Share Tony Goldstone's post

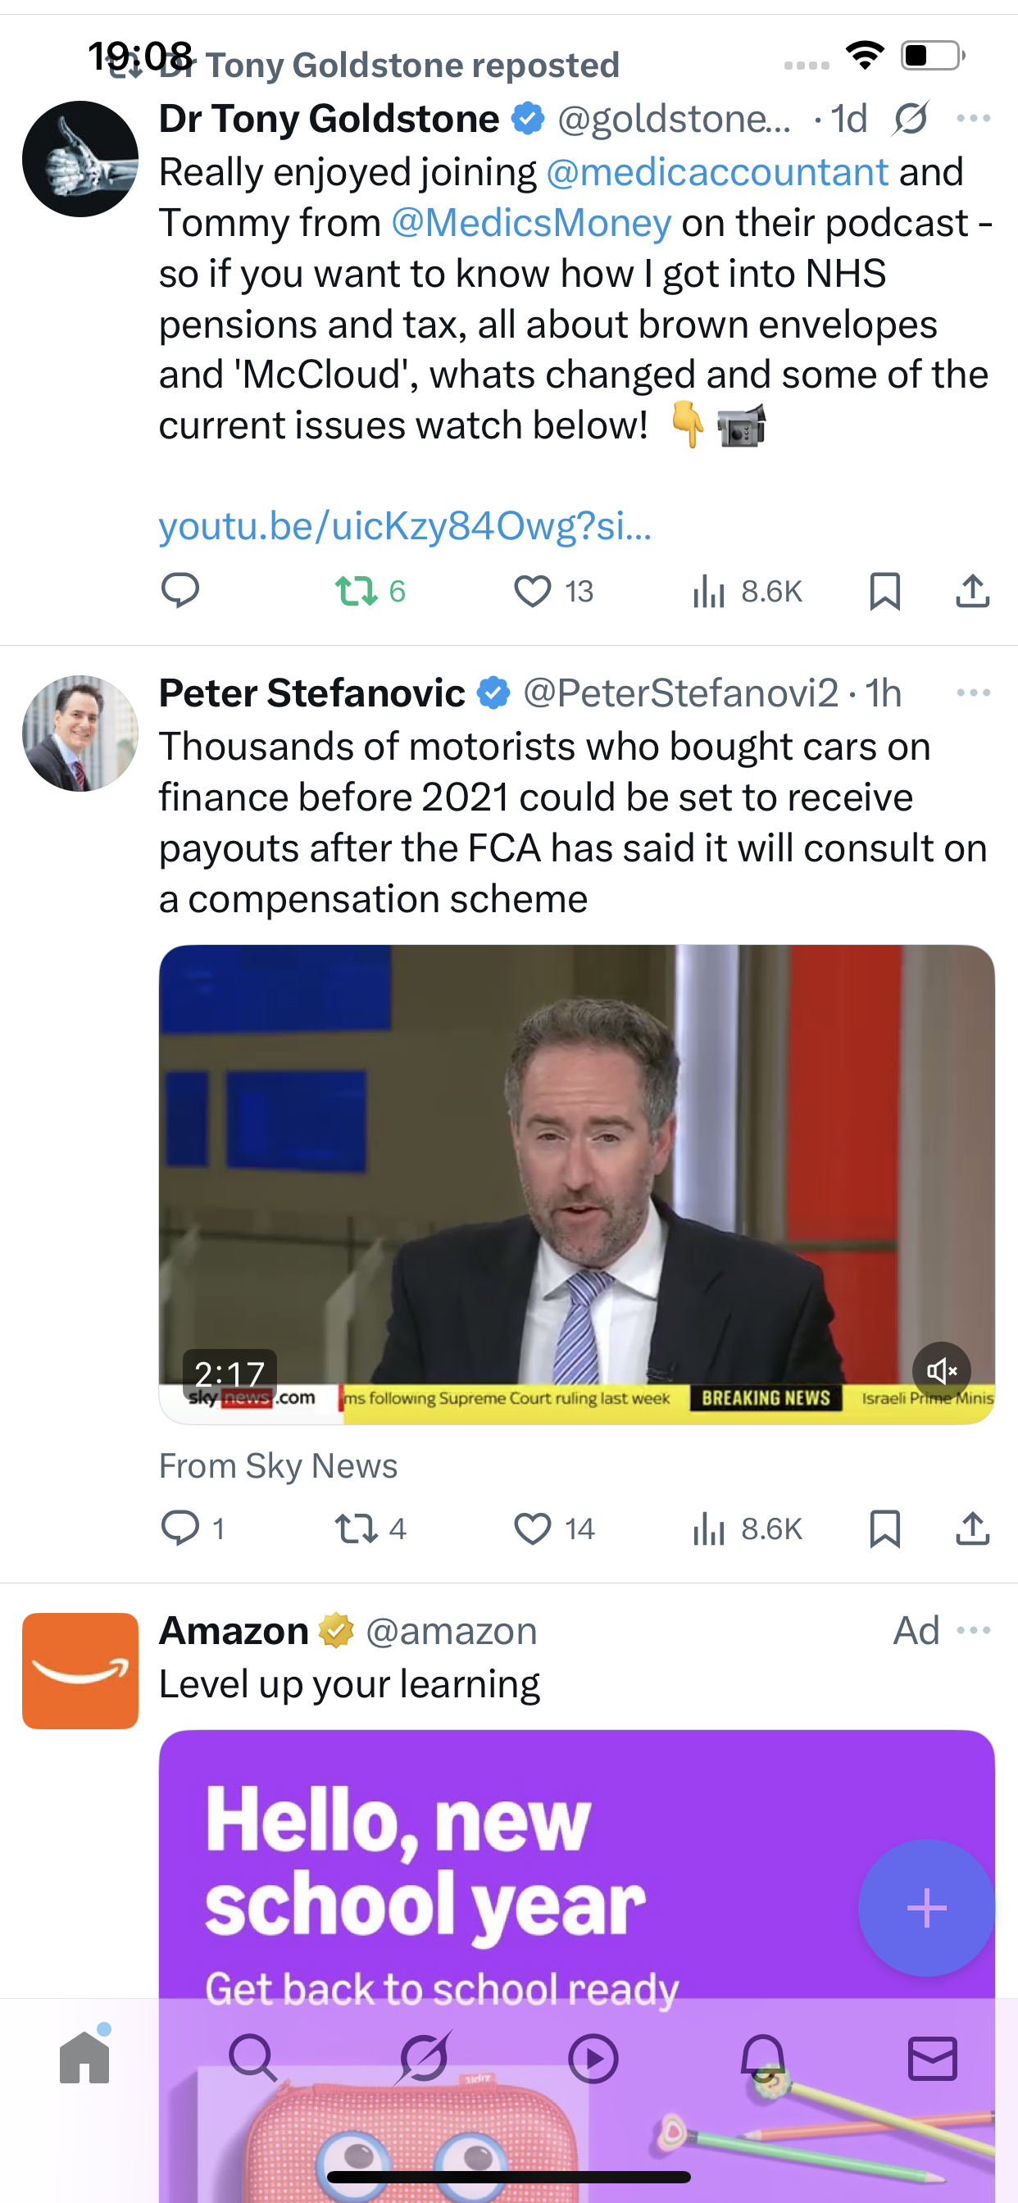(972, 590)
